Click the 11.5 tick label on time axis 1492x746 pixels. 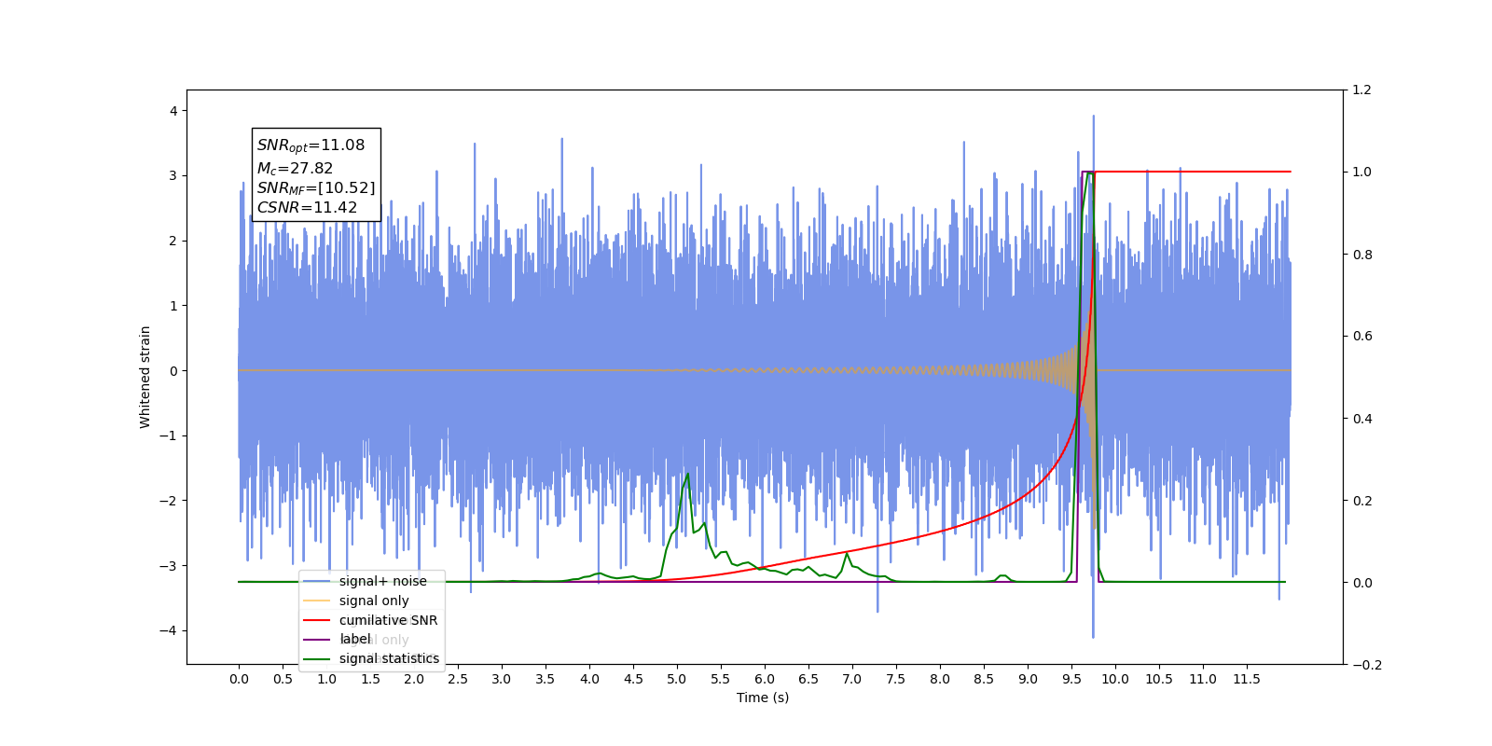tap(1247, 679)
